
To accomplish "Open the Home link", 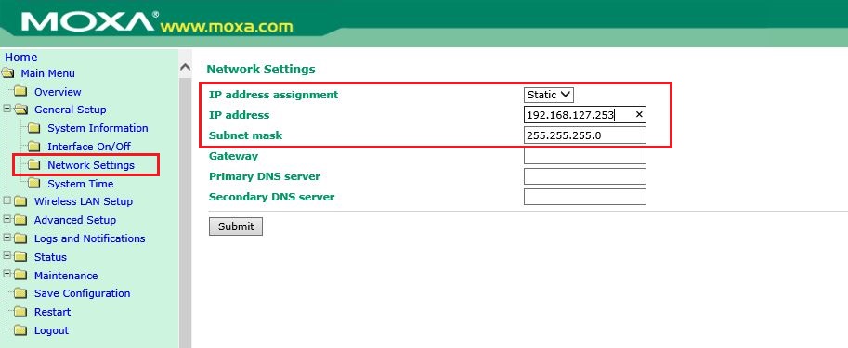I will pos(21,58).
